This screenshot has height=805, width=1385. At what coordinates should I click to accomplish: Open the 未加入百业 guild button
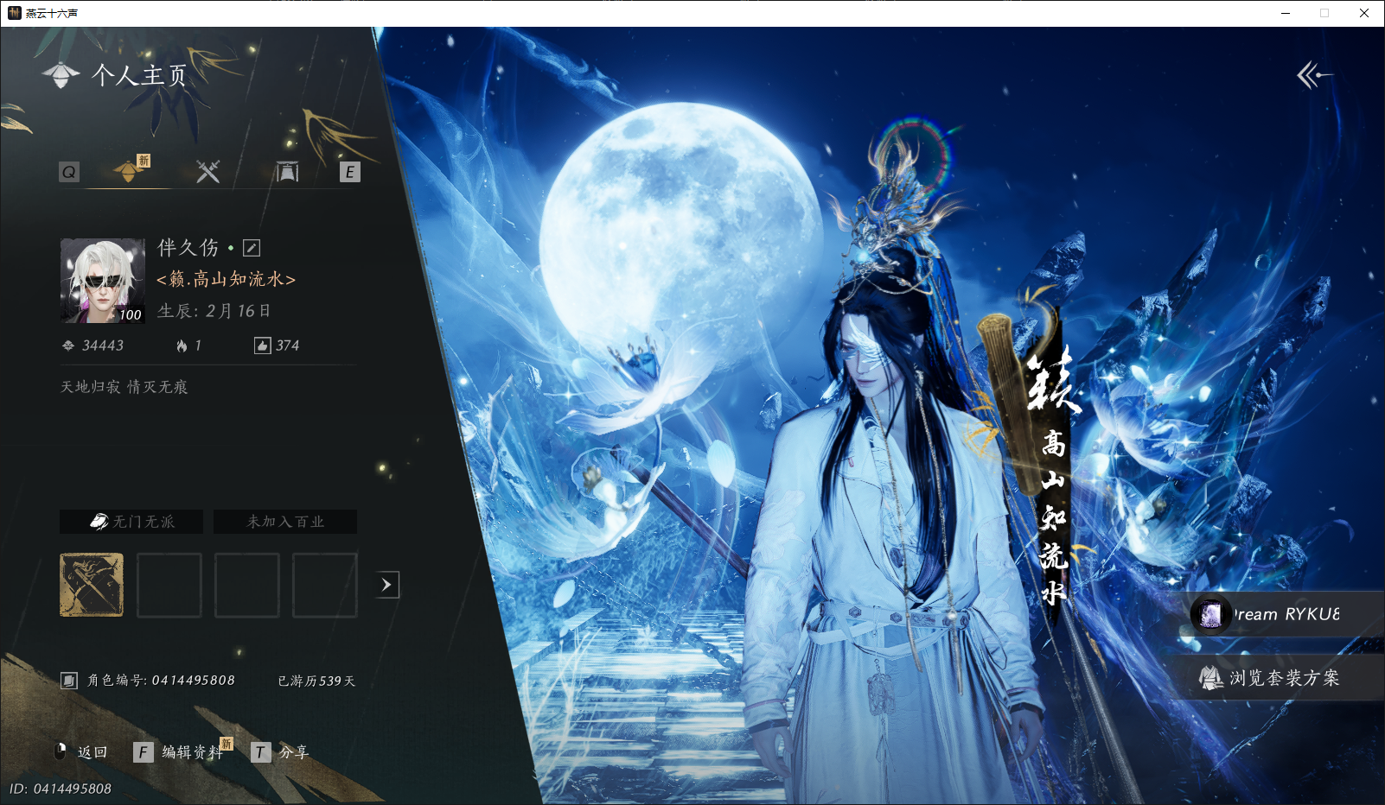click(285, 522)
